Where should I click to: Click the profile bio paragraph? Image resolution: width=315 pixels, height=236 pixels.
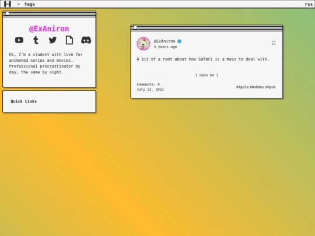[46, 63]
